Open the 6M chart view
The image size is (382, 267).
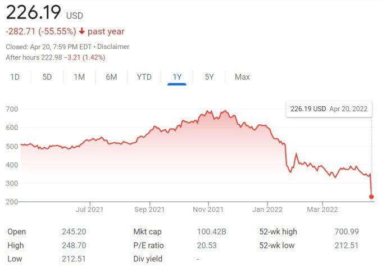(x=111, y=77)
